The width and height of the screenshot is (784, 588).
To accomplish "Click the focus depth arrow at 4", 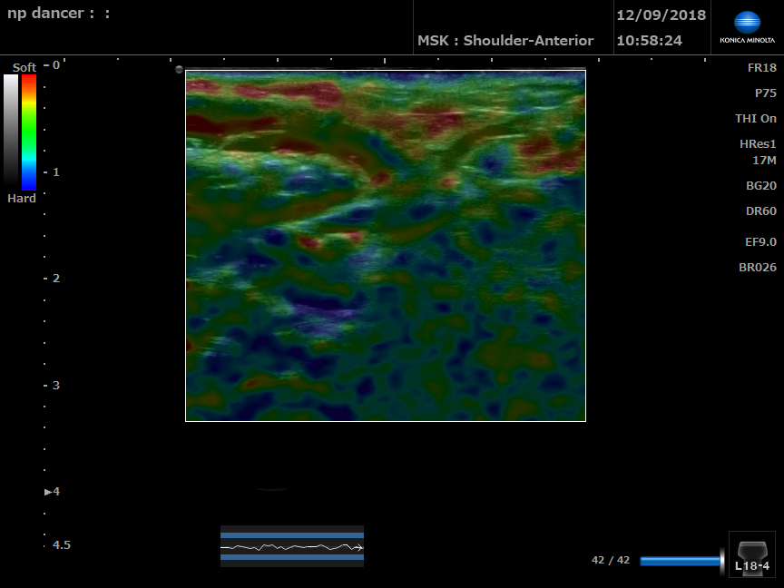I will [49, 492].
